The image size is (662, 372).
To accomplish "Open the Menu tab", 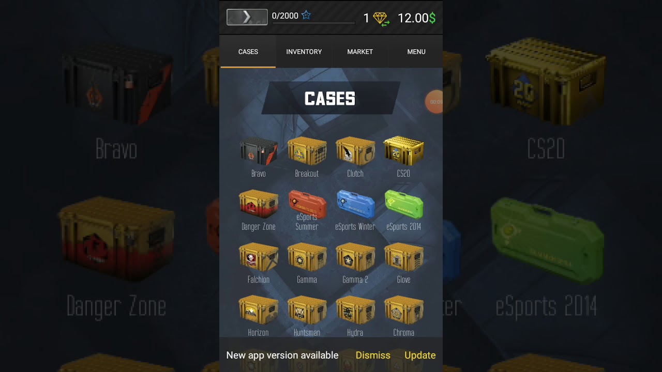I will pos(416,52).
